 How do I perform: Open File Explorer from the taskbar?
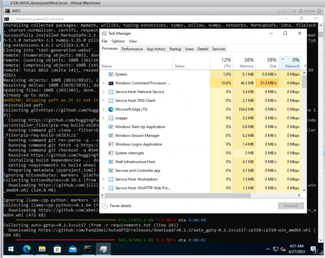click(42, 249)
